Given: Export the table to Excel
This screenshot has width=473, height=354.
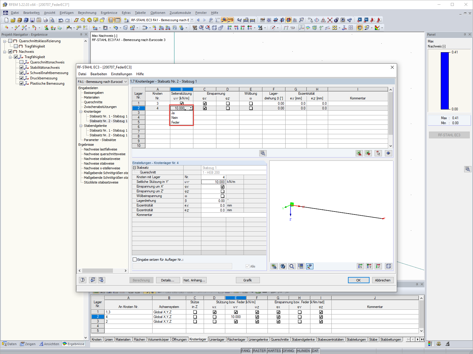Looking at the screenshot, I should click(x=359, y=153).
